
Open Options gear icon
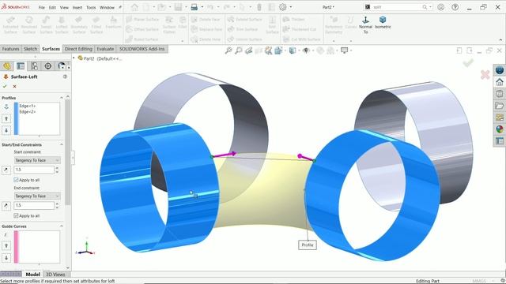click(283, 7)
